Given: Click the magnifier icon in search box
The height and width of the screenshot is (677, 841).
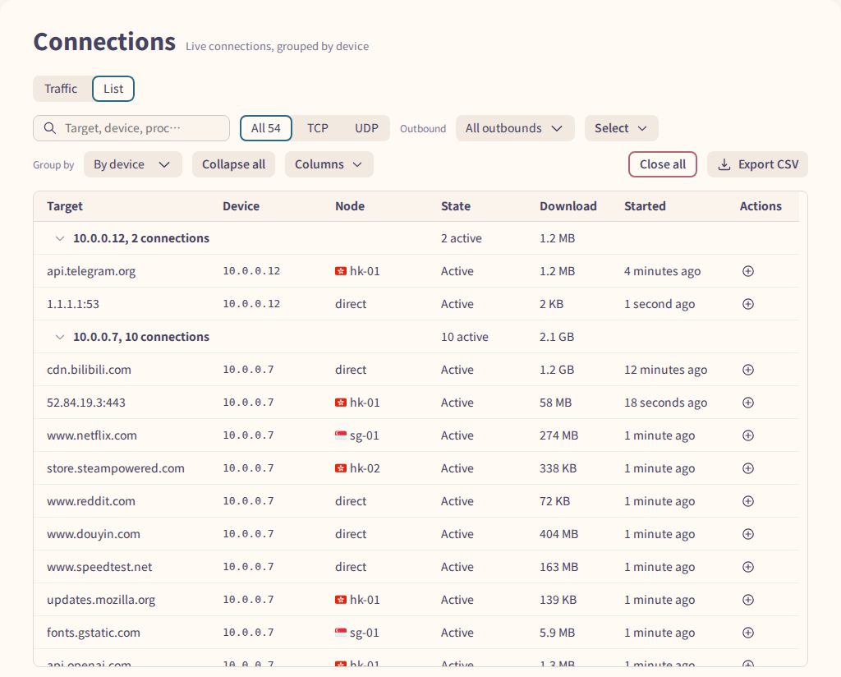Looking at the screenshot, I should tap(50, 128).
